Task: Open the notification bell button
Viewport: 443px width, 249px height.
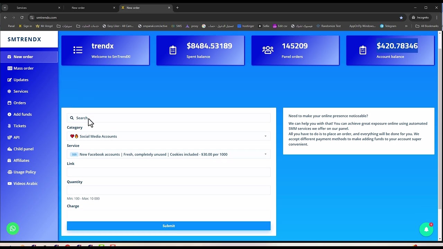Action: click(426, 229)
